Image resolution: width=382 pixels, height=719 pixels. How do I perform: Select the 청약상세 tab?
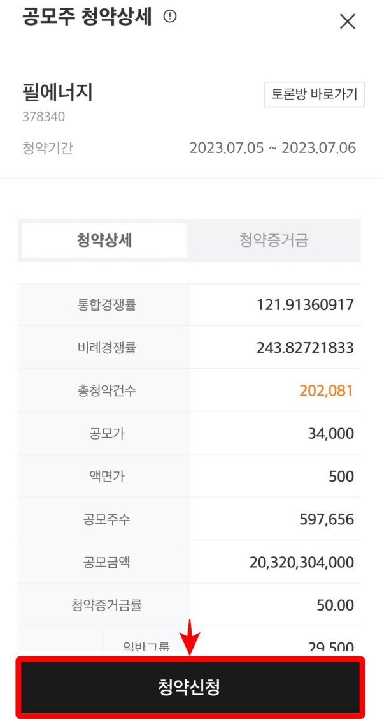[104, 240]
